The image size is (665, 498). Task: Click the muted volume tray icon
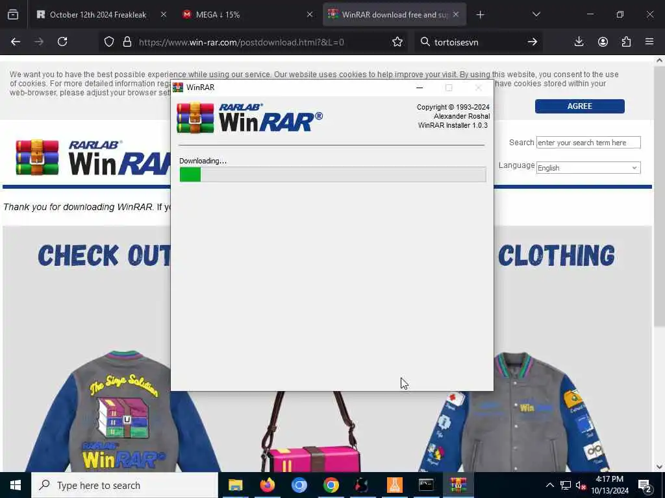pos(581,486)
